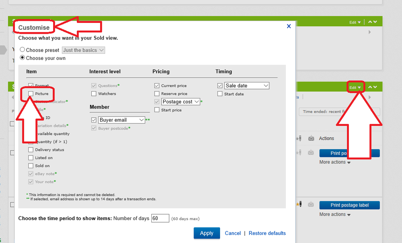Uncheck the Current price checkbox
Screen dimensions: 402x243
(x=157, y=86)
